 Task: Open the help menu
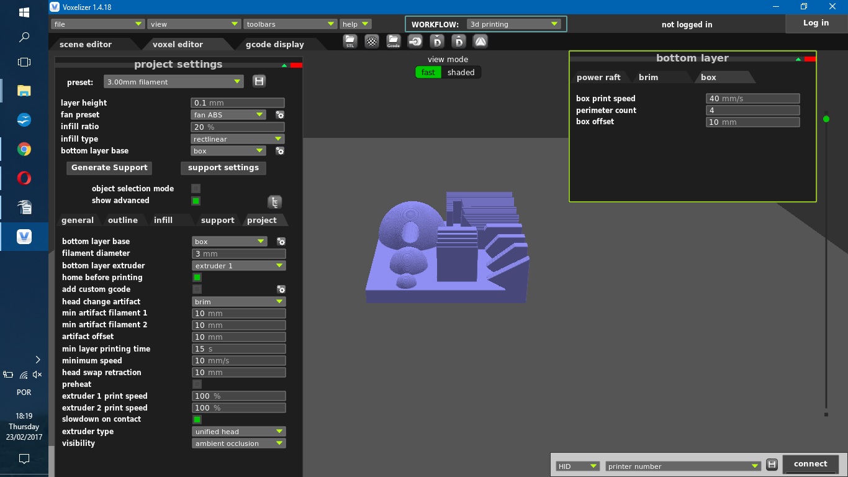[x=355, y=24]
